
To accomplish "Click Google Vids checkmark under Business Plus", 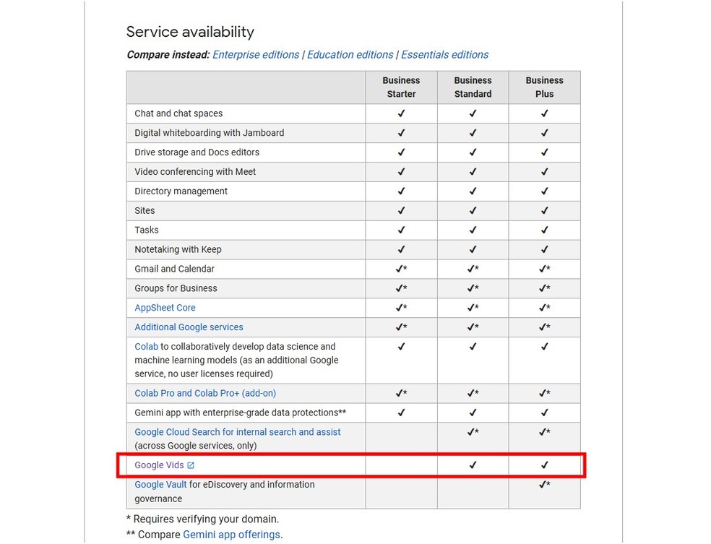I will tap(544, 465).
